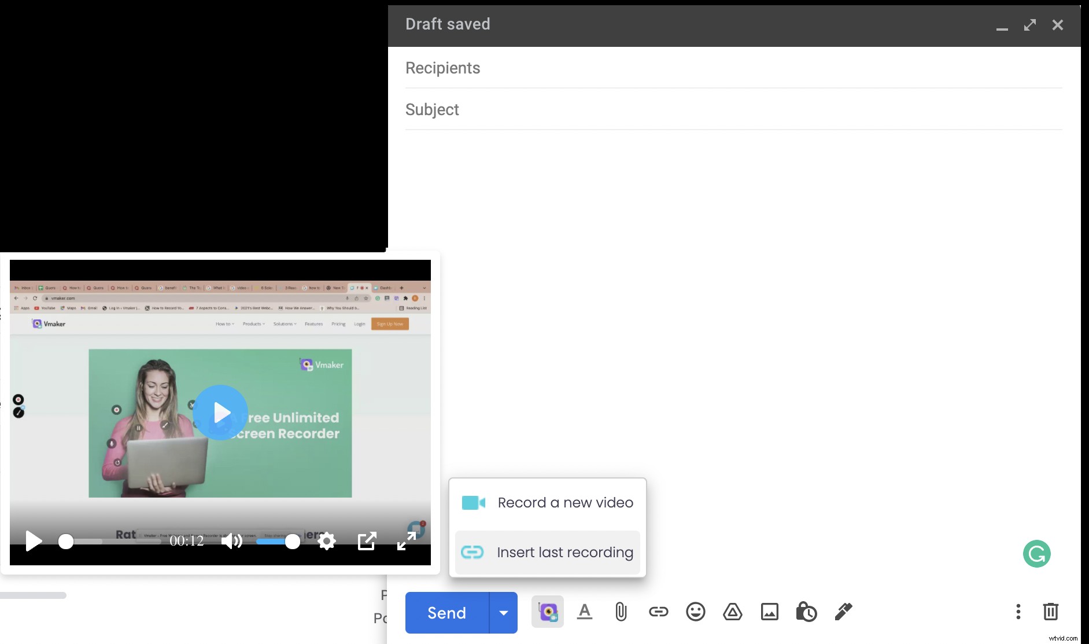The width and height of the screenshot is (1089, 644).
Task: Show text formatting options
Action: tap(584, 612)
